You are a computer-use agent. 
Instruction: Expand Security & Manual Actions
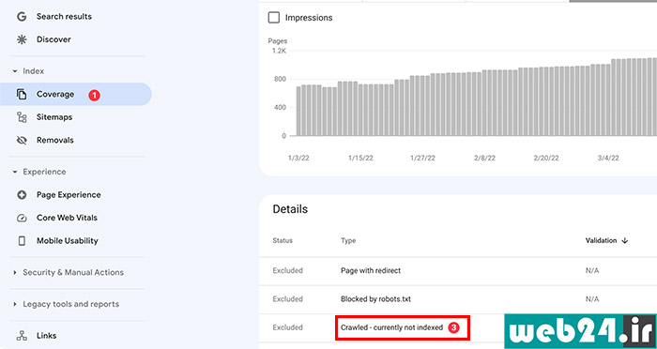click(x=15, y=272)
